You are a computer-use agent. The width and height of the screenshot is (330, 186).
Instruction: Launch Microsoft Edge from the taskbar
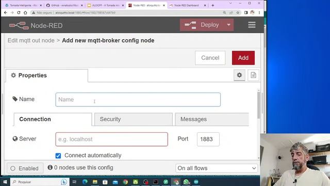tap(85, 182)
